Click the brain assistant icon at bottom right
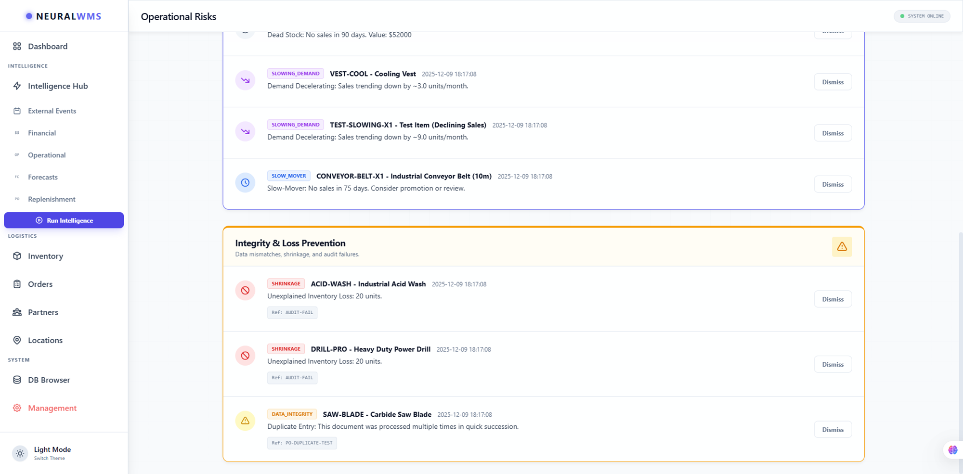Viewport: 963px width, 474px height. click(x=952, y=450)
